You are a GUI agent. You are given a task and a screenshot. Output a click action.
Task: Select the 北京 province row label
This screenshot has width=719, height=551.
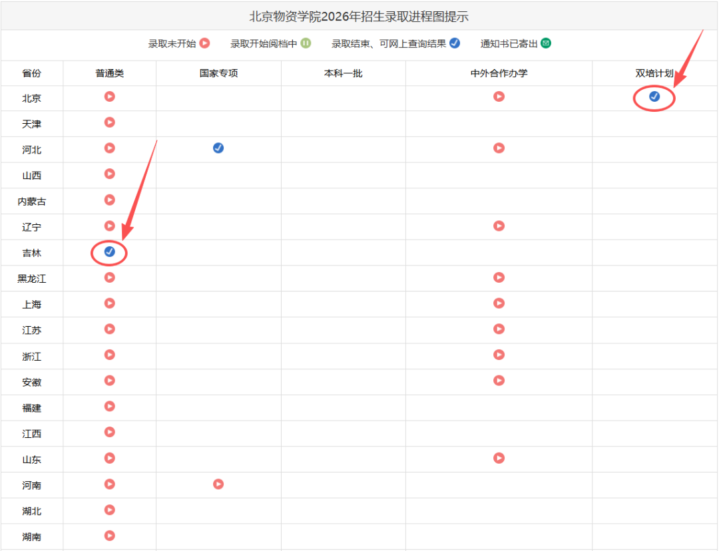[x=32, y=98]
